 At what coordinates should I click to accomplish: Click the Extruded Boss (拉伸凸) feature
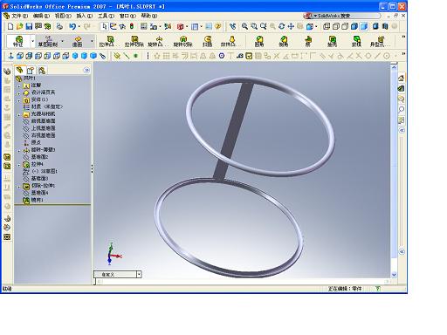(109, 41)
